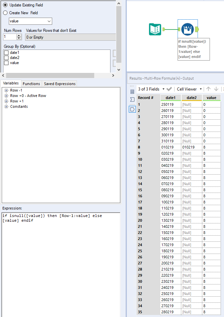Image resolution: width=224 pixels, height=317 pixels.
Task: Open the 3 of 3 Fields dropdown
Action: (x=151, y=89)
